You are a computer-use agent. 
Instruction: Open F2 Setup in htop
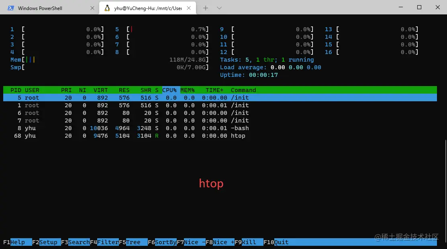47,242
